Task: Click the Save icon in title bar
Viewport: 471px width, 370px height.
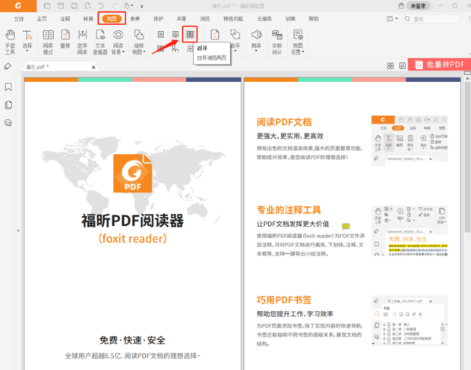Action: pos(61,6)
